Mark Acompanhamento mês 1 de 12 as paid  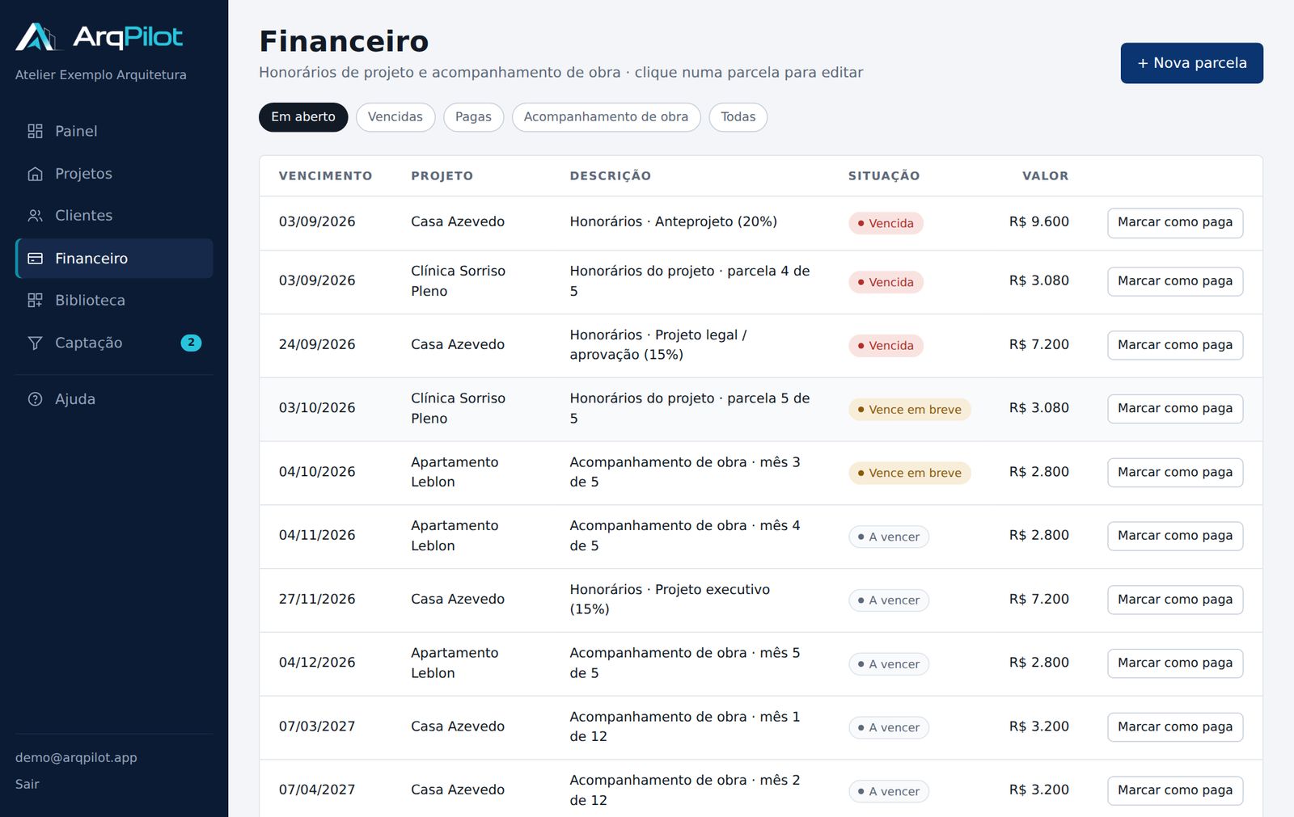click(x=1175, y=727)
